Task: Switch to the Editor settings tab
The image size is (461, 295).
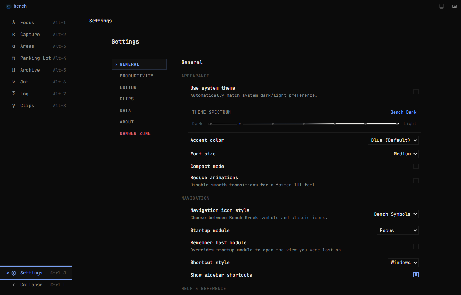Action: tap(139, 87)
